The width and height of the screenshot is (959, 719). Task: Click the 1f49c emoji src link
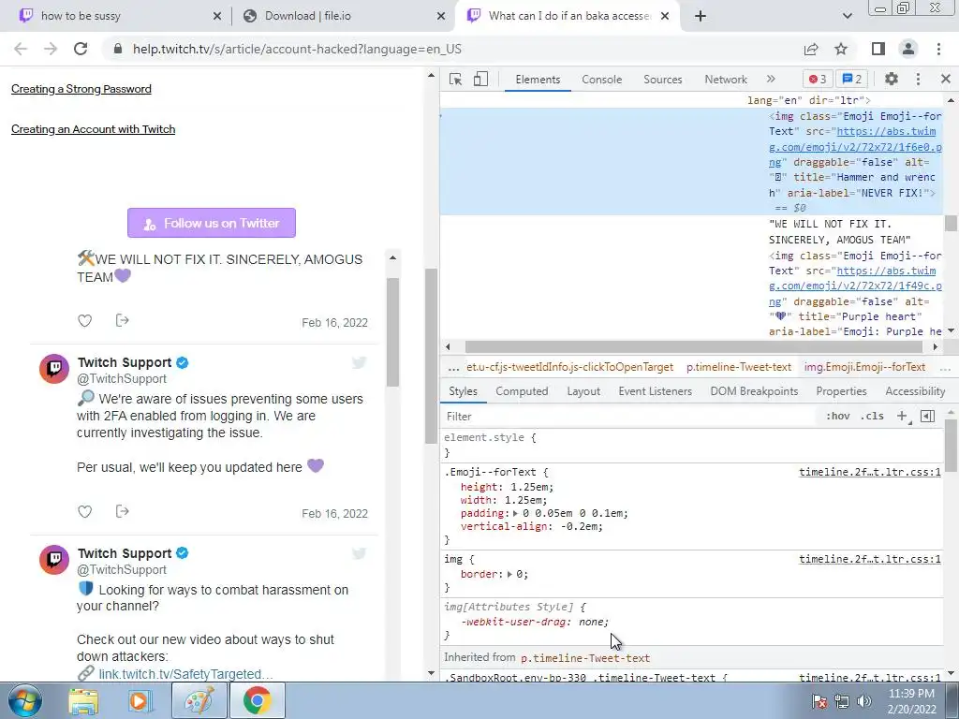(855, 286)
